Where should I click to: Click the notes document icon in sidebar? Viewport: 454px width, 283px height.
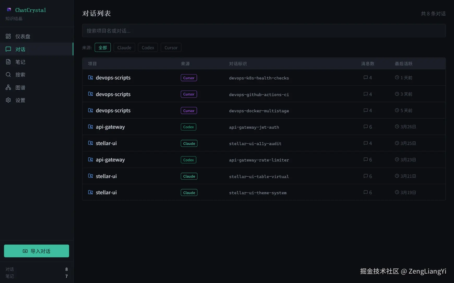(8, 62)
